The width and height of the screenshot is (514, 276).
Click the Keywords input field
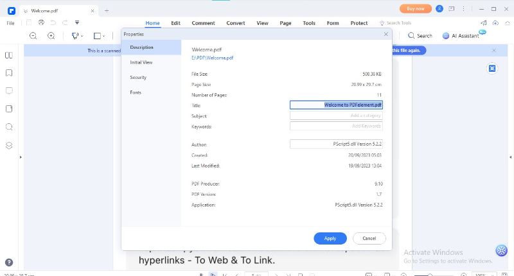[x=336, y=126]
